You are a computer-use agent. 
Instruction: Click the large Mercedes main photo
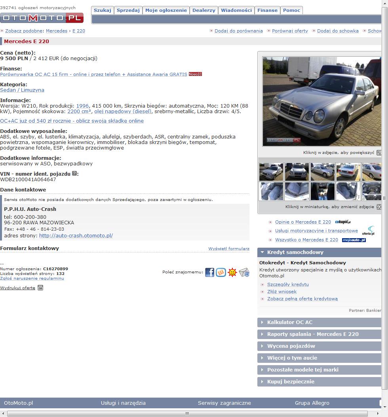(x=322, y=101)
